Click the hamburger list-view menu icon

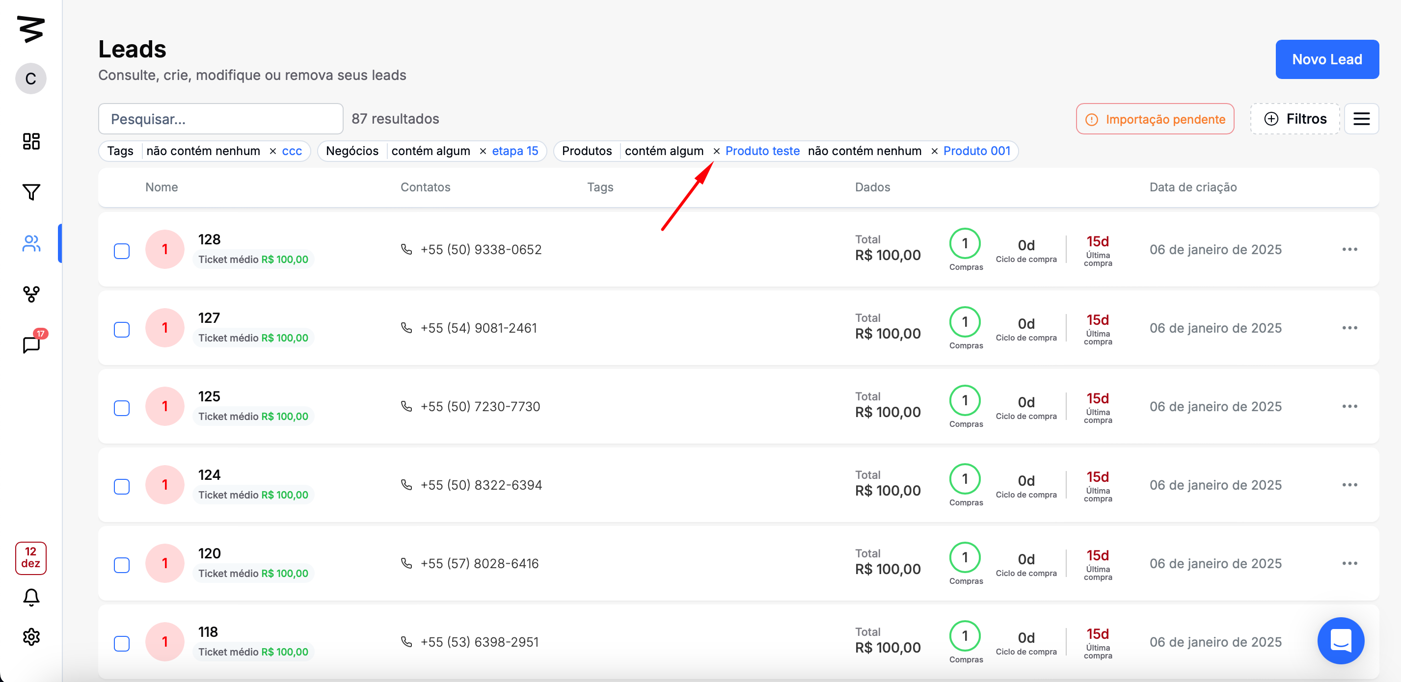[1361, 118]
